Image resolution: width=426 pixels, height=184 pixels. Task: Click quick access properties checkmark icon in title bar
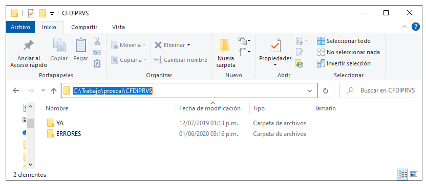32,13
